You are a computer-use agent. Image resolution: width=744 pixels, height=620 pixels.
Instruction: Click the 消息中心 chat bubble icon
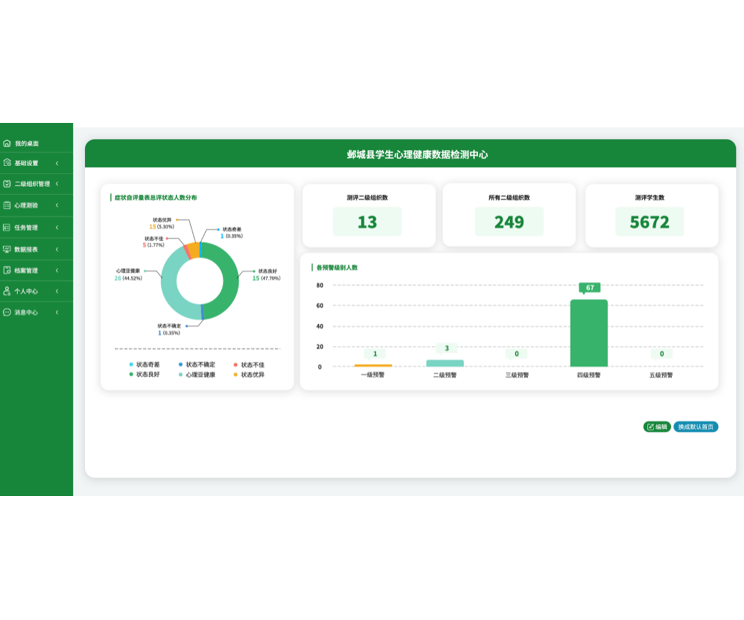point(7,312)
